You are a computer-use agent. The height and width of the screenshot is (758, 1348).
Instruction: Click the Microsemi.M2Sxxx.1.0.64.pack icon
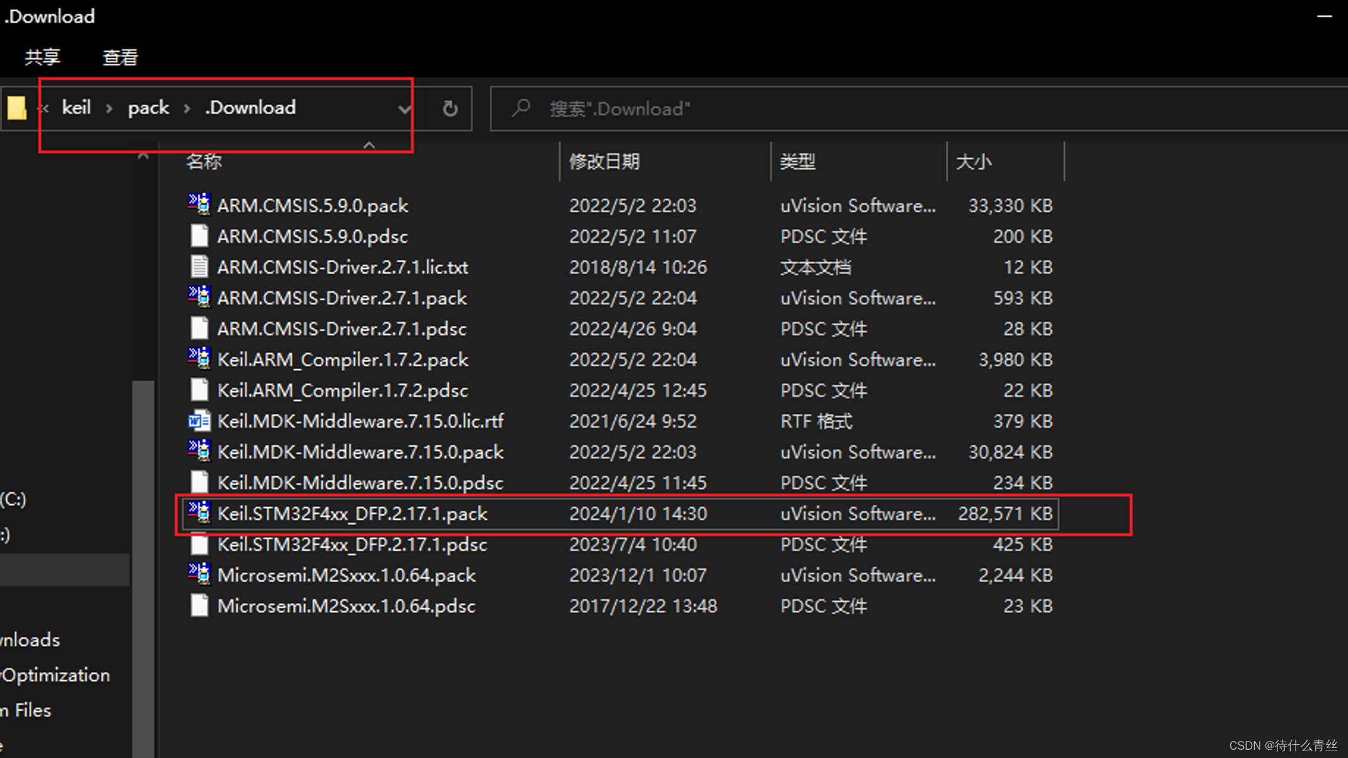point(199,574)
